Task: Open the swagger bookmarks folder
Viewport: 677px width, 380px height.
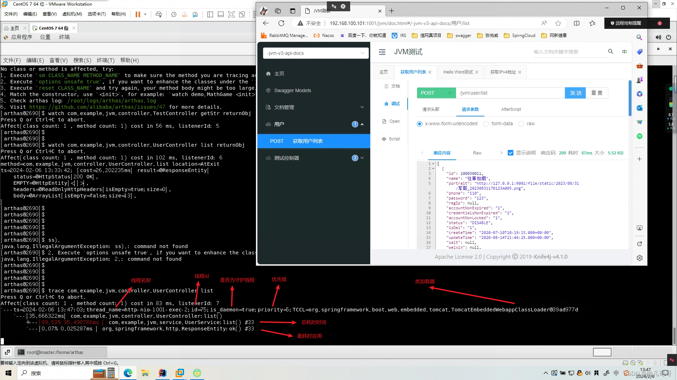Action: [x=459, y=36]
